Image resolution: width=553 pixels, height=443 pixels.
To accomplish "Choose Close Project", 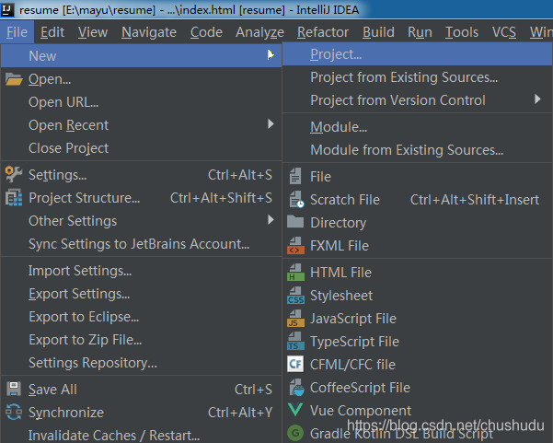I will click(x=141, y=148).
